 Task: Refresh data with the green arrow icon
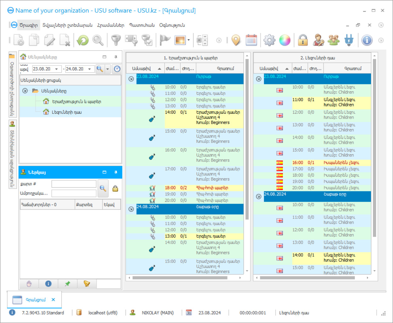click(83, 40)
